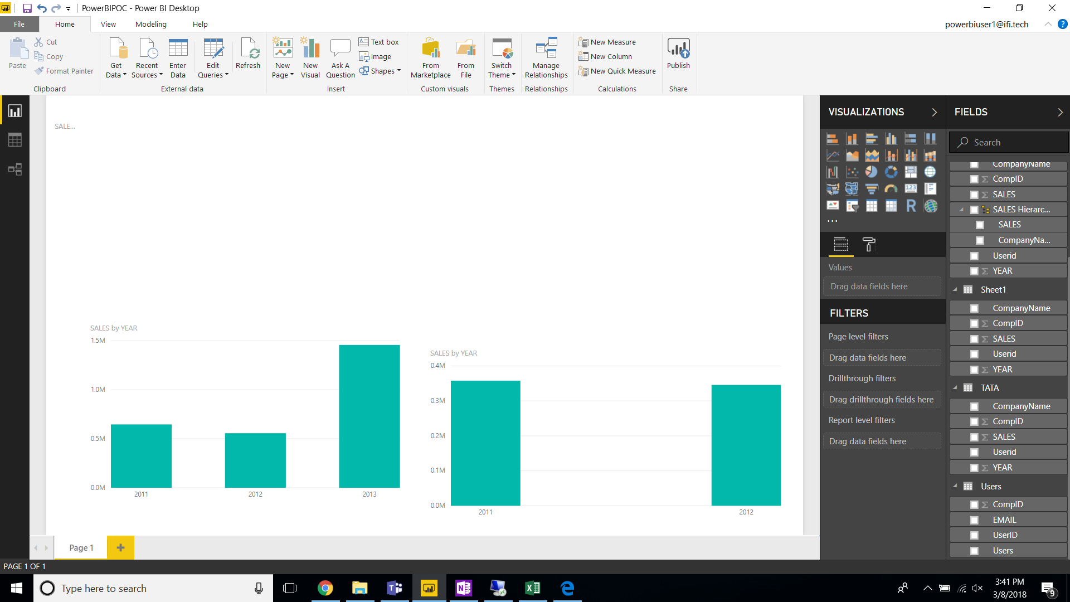This screenshot has width=1070, height=602.
Task: Insert a Text box
Action: 379,42
